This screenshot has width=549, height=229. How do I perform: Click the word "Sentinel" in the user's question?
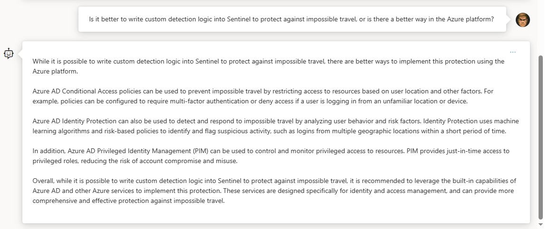tap(238, 19)
